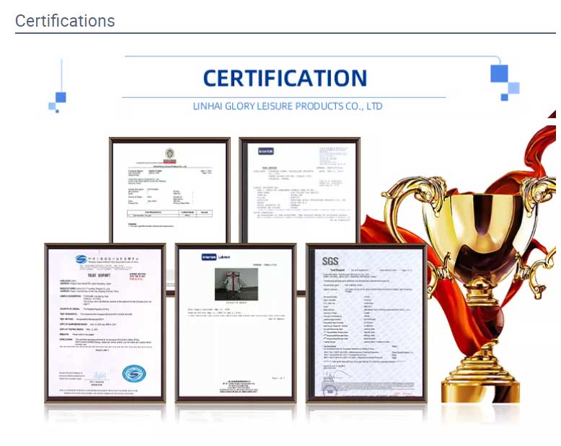Open the top-right Intertek text certificate
Screen dimensions: 561x446
(300, 190)
